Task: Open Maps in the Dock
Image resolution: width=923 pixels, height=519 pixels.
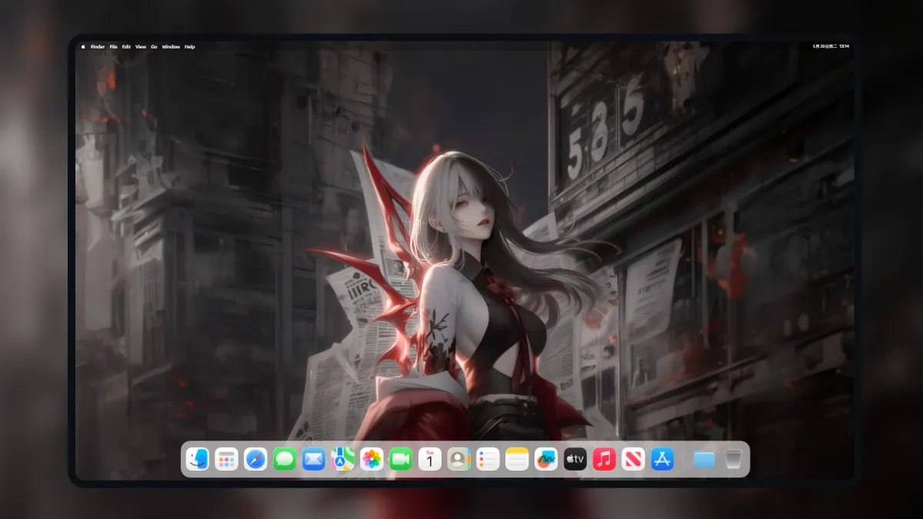Action: [x=342, y=459]
